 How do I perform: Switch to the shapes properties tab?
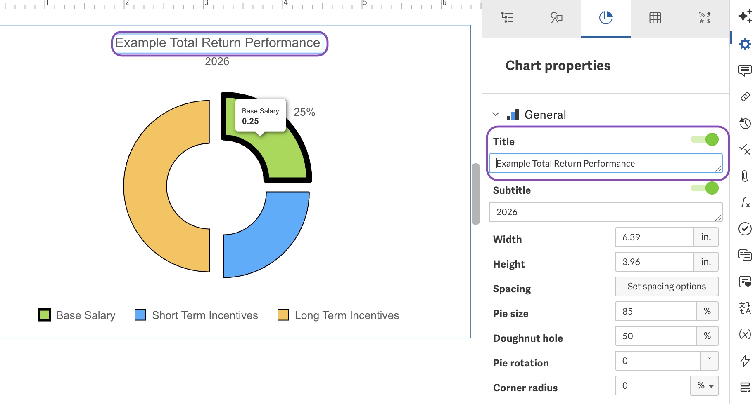tap(556, 18)
